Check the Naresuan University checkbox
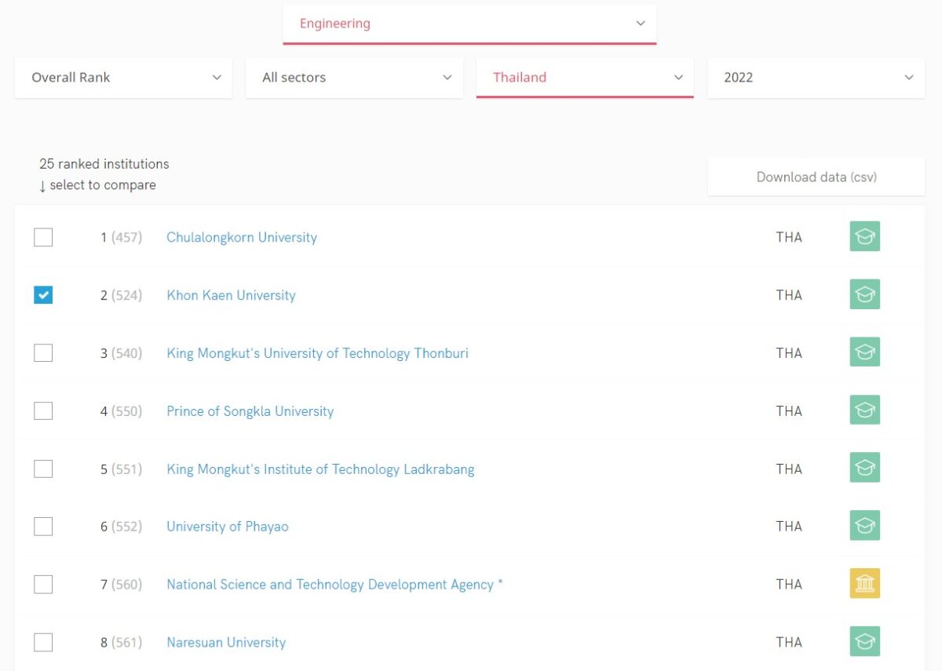 [43, 643]
